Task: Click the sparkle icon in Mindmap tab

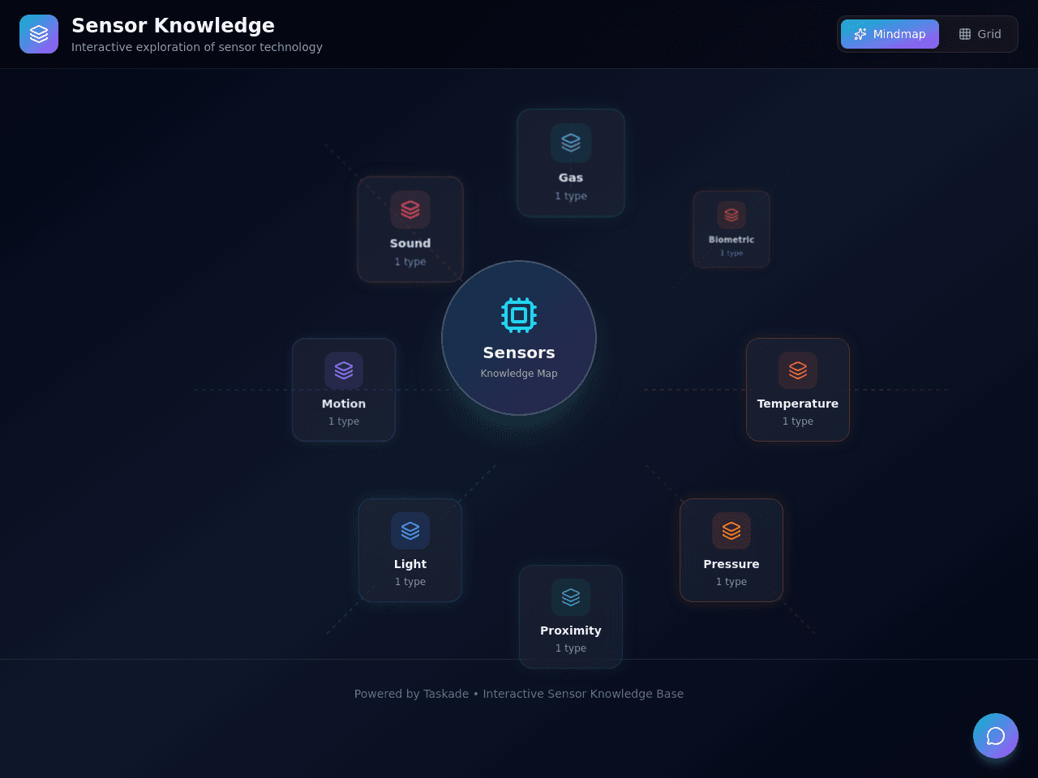Action: 860,34
